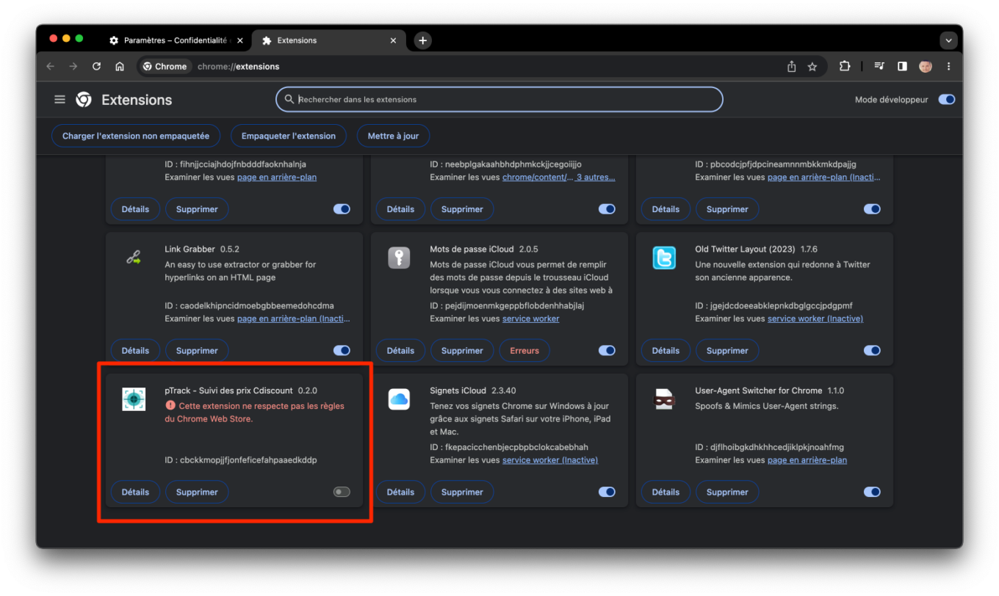Show the side panel

[x=902, y=66]
